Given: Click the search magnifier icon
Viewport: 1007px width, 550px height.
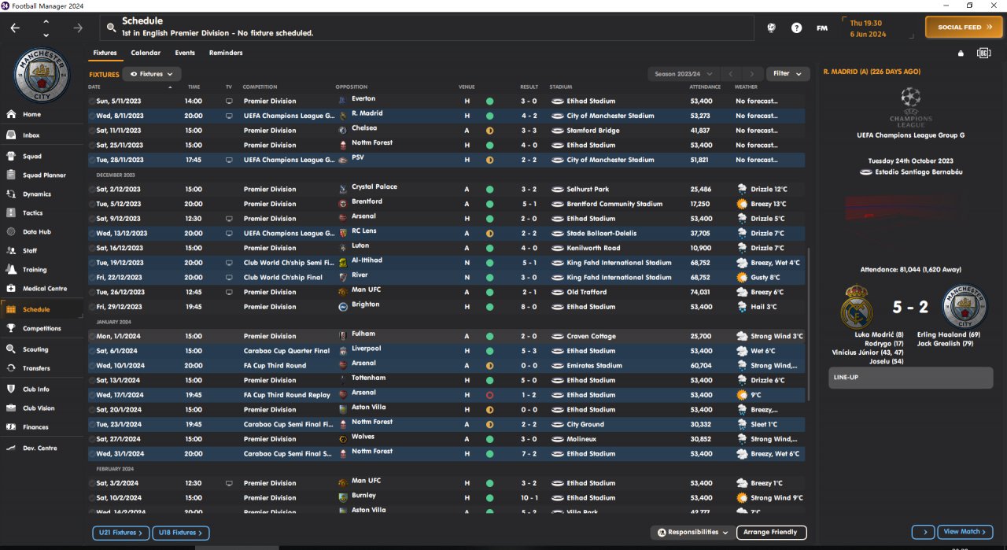Looking at the screenshot, I should (x=111, y=28).
